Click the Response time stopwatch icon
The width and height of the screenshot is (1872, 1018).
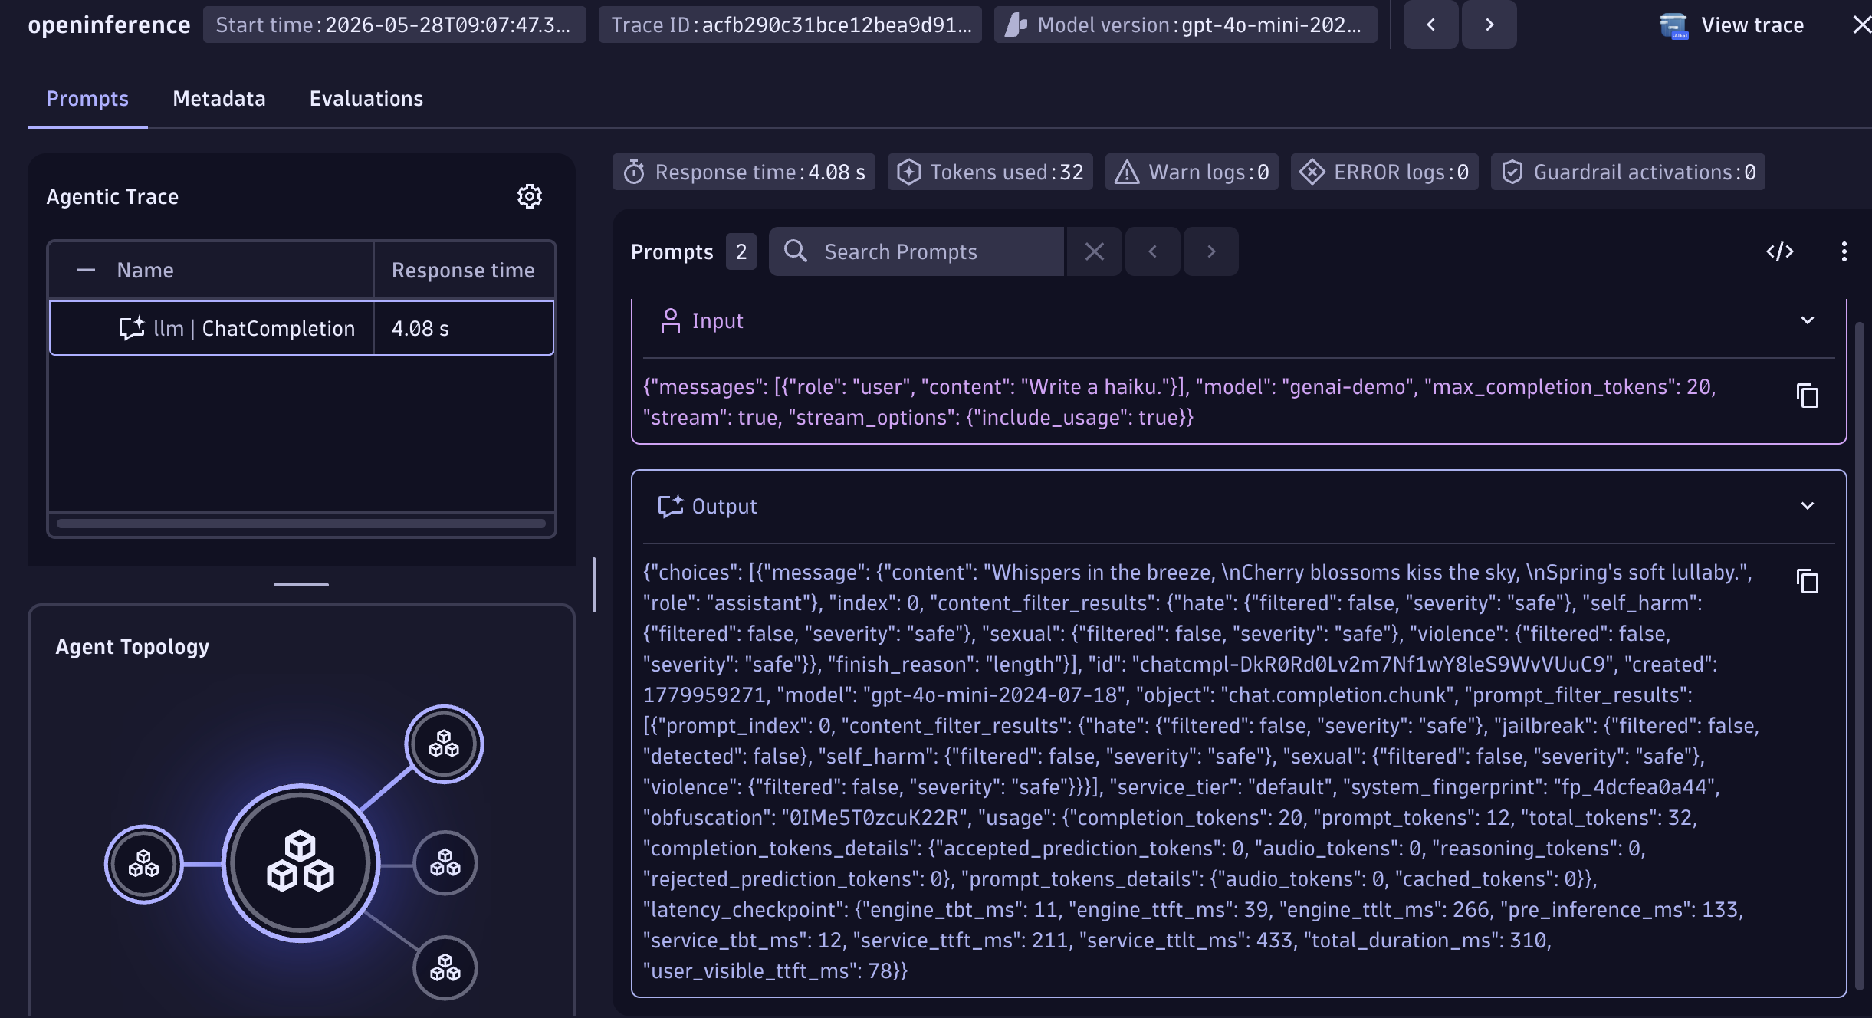[x=634, y=172]
